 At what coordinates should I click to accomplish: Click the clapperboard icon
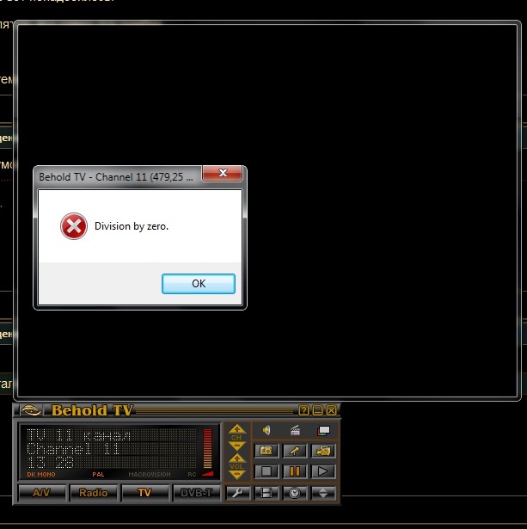click(295, 430)
